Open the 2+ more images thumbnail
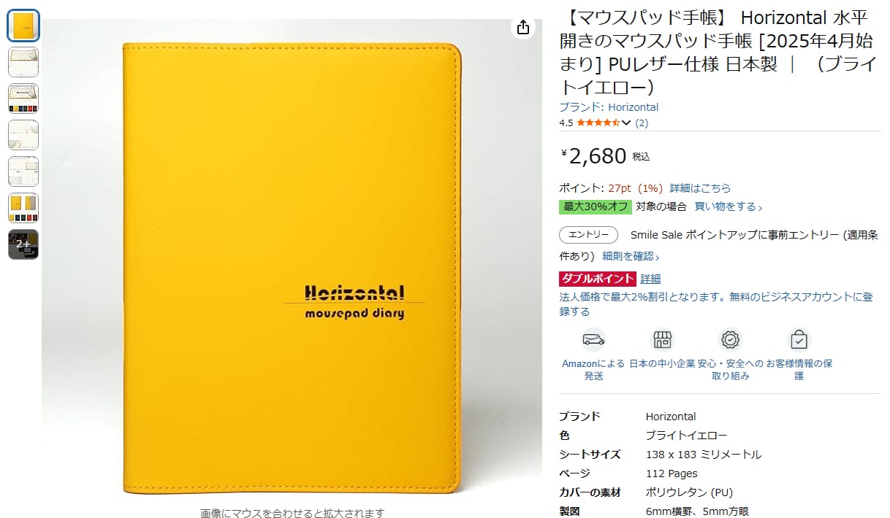This screenshot has width=890, height=518. [x=23, y=244]
